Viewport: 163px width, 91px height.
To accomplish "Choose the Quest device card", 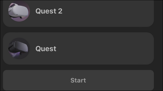I will pyautogui.click(x=78, y=48).
